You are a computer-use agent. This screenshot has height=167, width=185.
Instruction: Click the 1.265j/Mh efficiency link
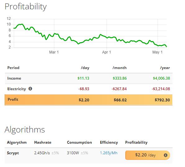[109, 153]
